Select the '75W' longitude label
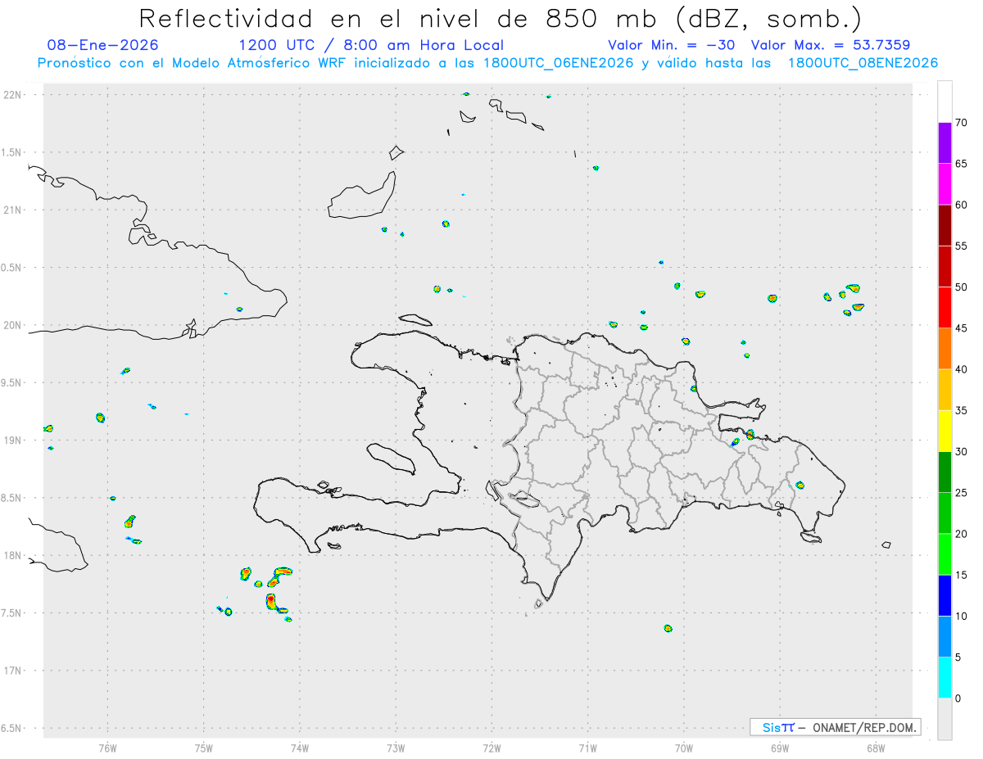983x759 pixels. tap(203, 748)
